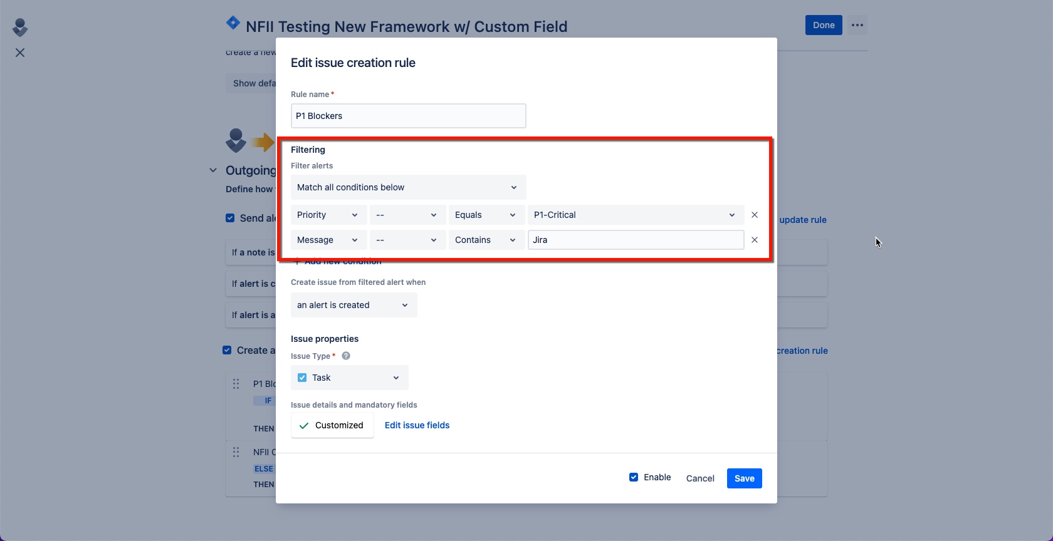Click the Customized fields button
The height and width of the screenshot is (541, 1053).
[332, 425]
